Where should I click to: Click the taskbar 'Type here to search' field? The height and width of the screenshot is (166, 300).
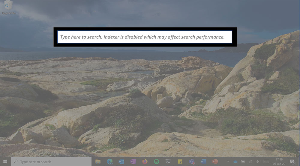[x=51, y=162]
